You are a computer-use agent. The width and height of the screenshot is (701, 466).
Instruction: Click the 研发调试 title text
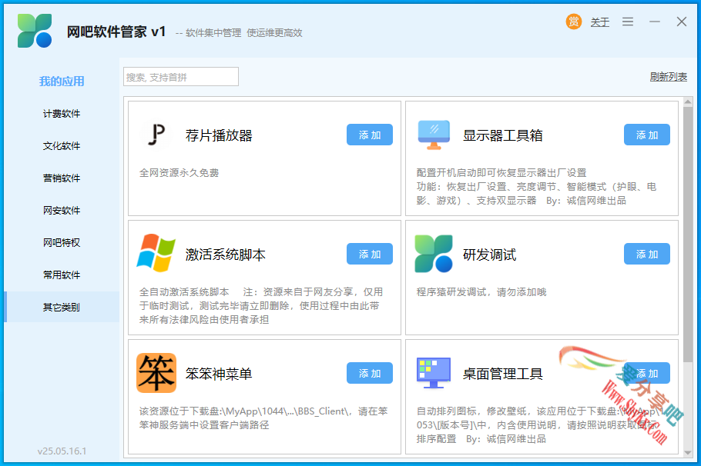pos(489,255)
